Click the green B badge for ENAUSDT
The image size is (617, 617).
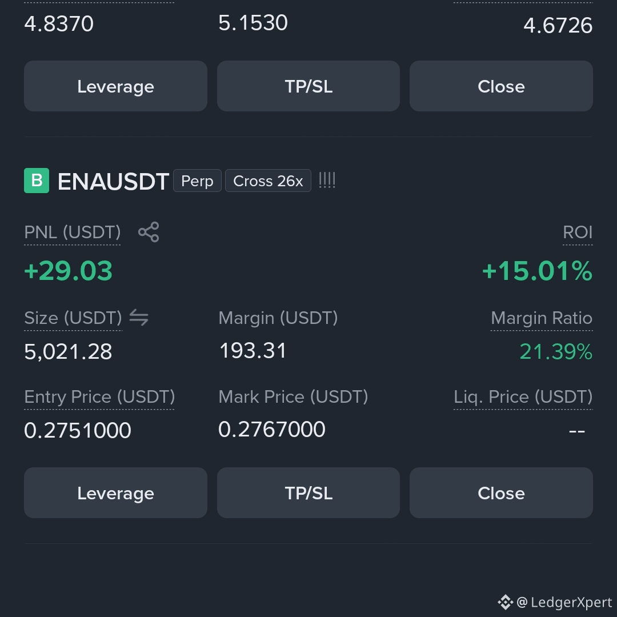tap(37, 180)
